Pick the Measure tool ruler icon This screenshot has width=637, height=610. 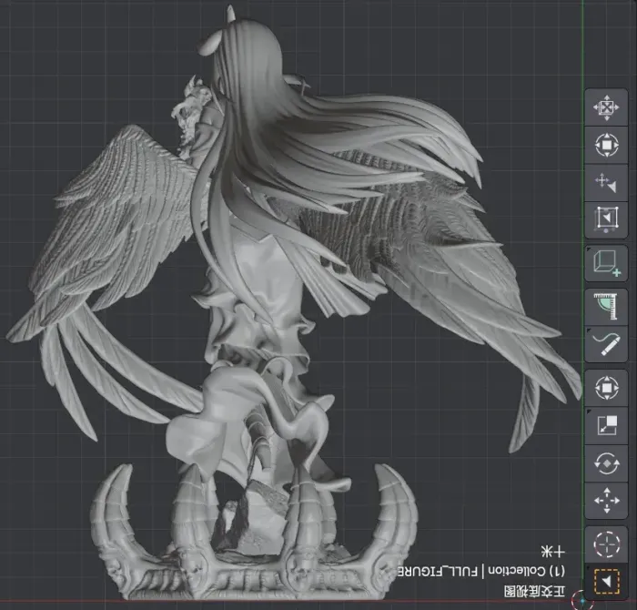[607, 307]
